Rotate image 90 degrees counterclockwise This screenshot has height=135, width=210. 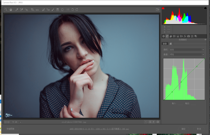tap(72, 9)
